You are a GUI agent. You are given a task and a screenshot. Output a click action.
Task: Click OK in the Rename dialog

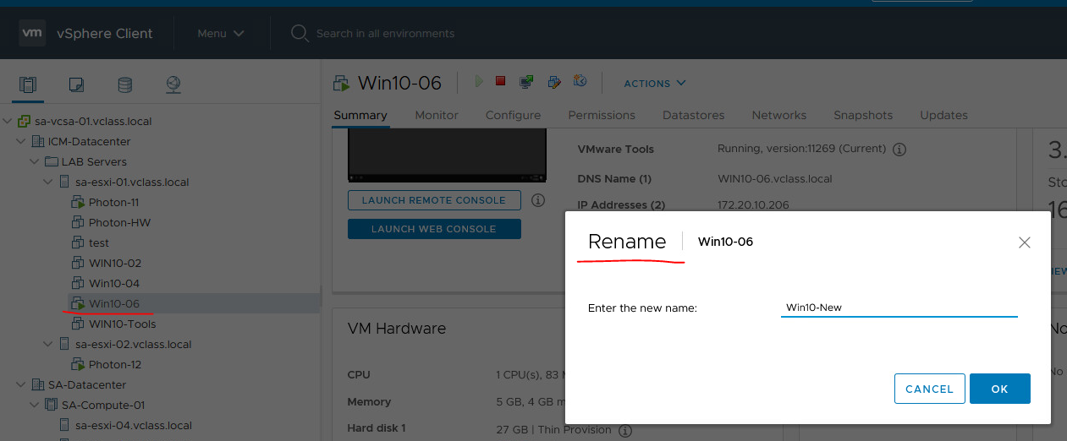pos(1000,389)
